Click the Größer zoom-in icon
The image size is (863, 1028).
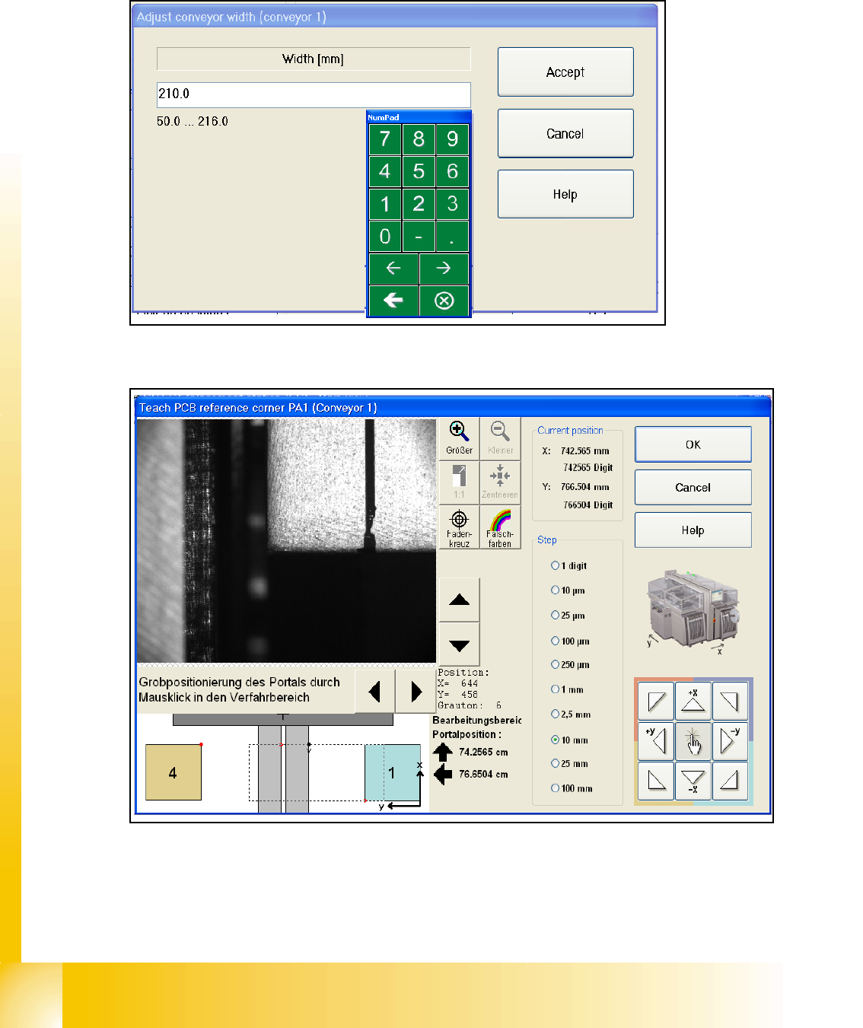[x=459, y=438]
